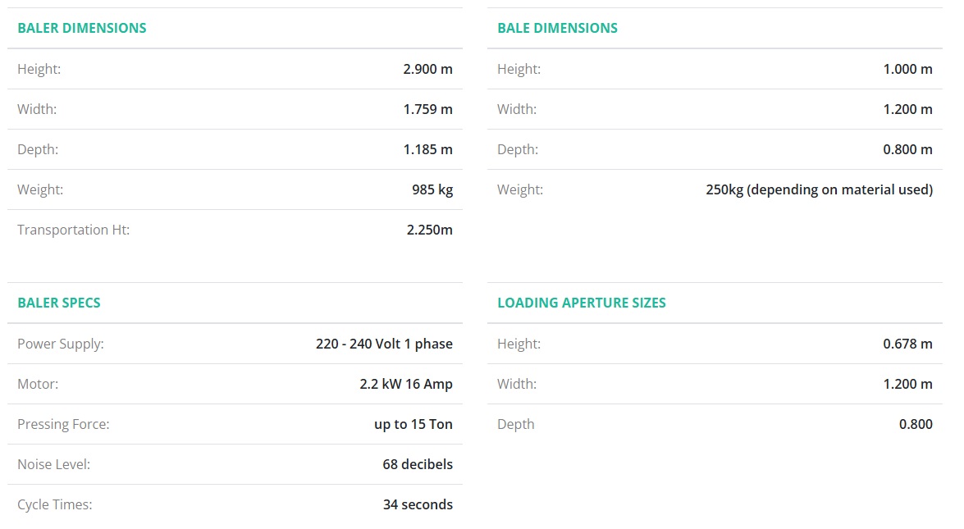Click the Noise Level label
964x529 pixels.
pos(53,464)
